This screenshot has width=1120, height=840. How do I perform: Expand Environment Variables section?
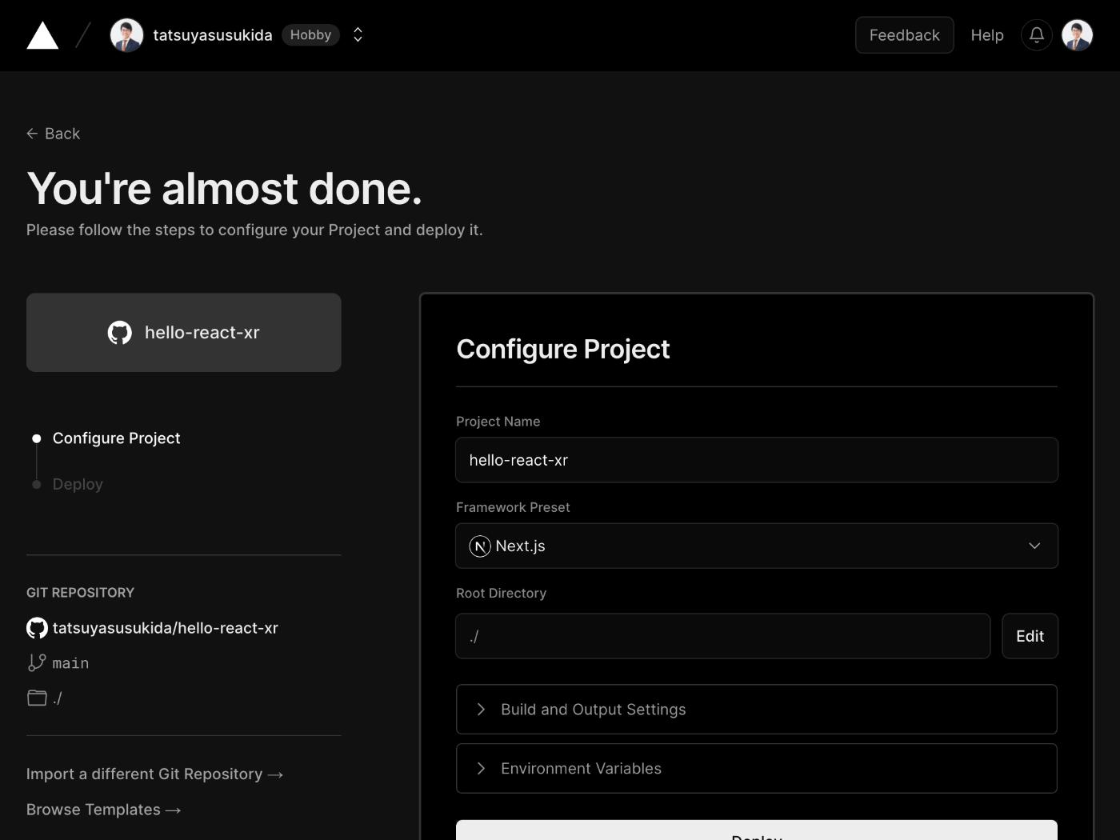tap(757, 769)
